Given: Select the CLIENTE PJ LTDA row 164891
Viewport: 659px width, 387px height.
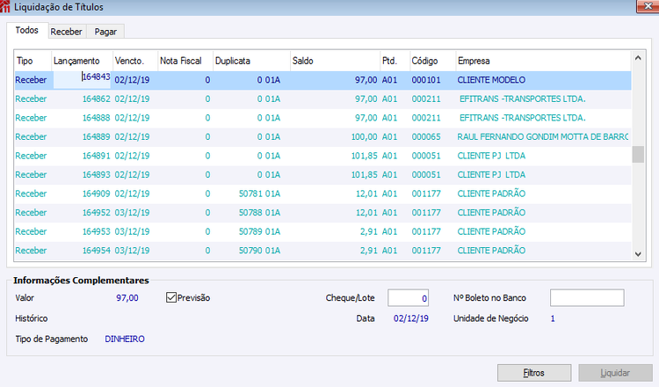Looking at the screenshot, I should [x=322, y=156].
